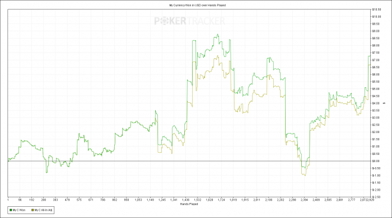Select the My C Won legend label

coord(19,210)
